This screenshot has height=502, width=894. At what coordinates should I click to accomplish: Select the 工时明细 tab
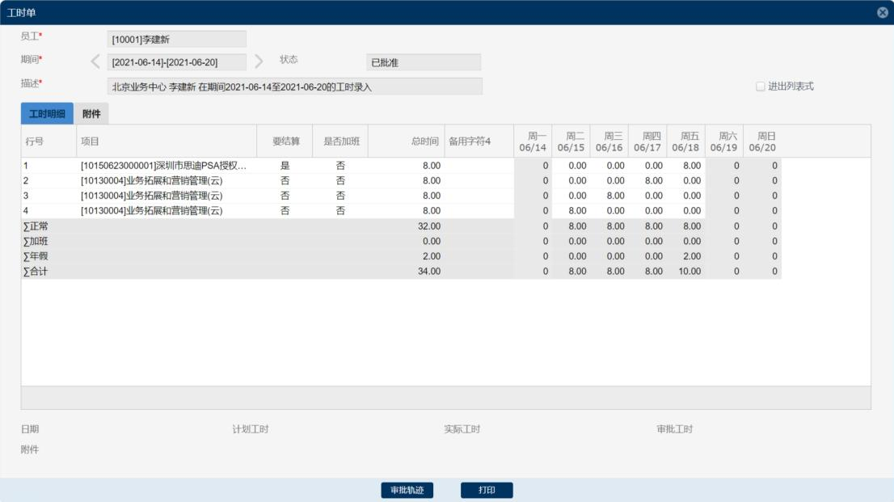47,114
